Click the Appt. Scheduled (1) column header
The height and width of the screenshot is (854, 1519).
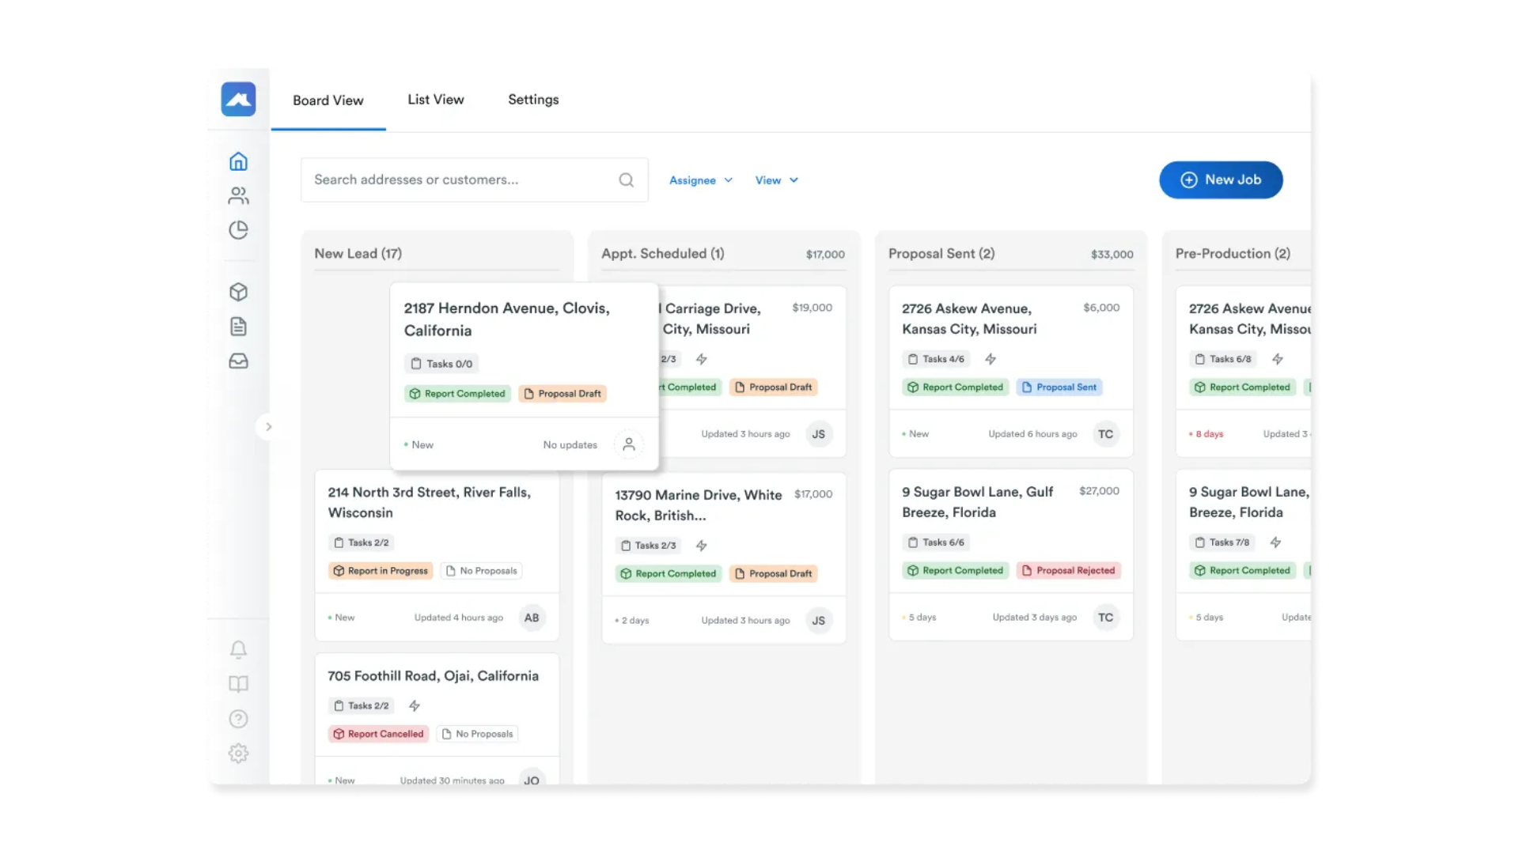[663, 254]
